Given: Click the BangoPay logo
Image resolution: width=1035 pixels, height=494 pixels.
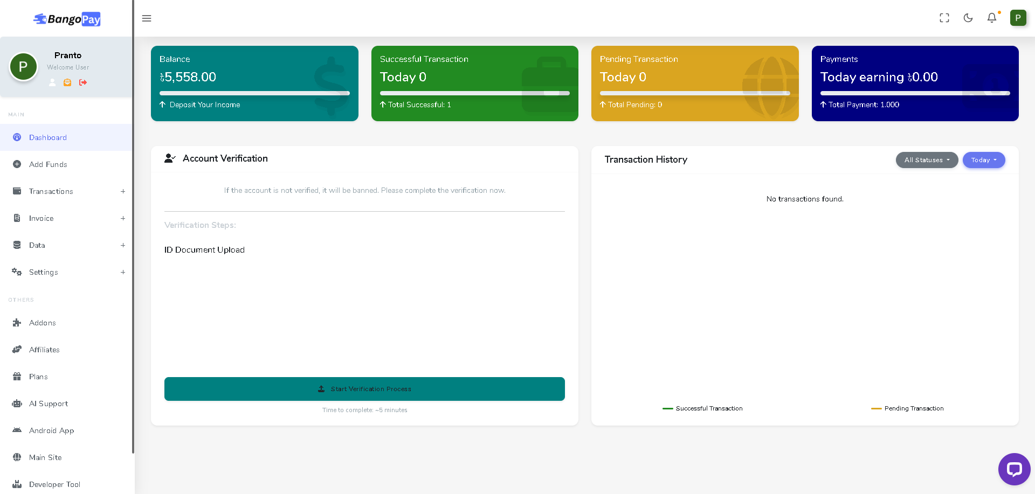Looking at the screenshot, I should coord(66,19).
